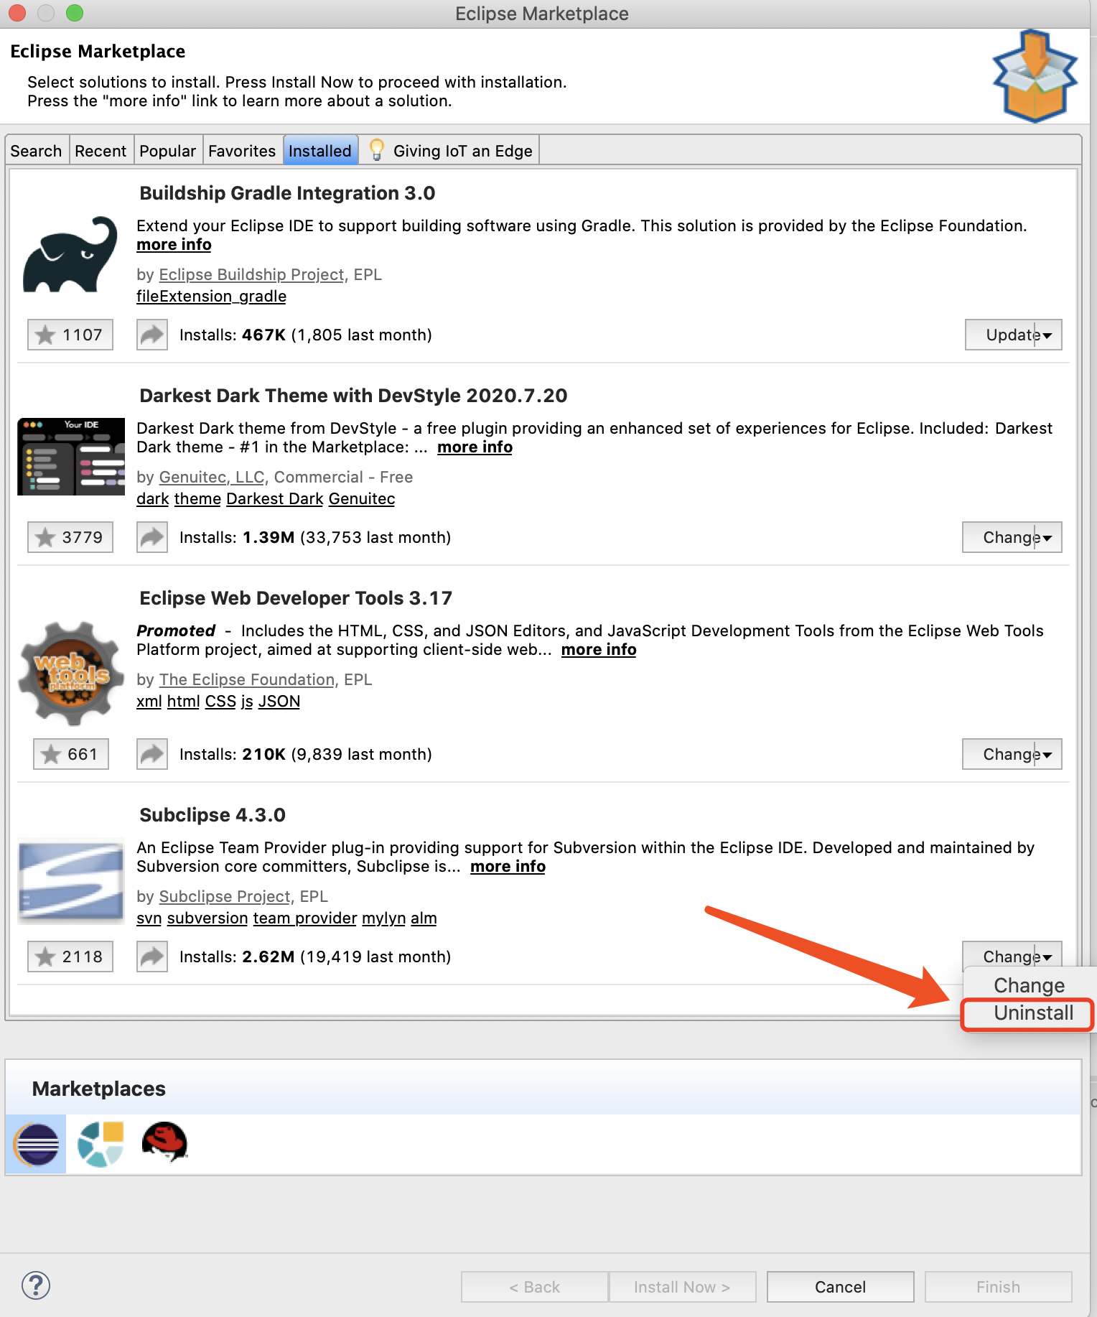The width and height of the screenshot is (1097, 1317).
Task: Select the Installed tab
Action: [320, 151]
